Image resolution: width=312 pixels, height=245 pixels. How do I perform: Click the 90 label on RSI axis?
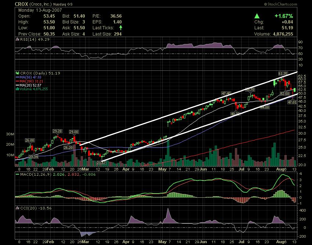click(300, 42)
